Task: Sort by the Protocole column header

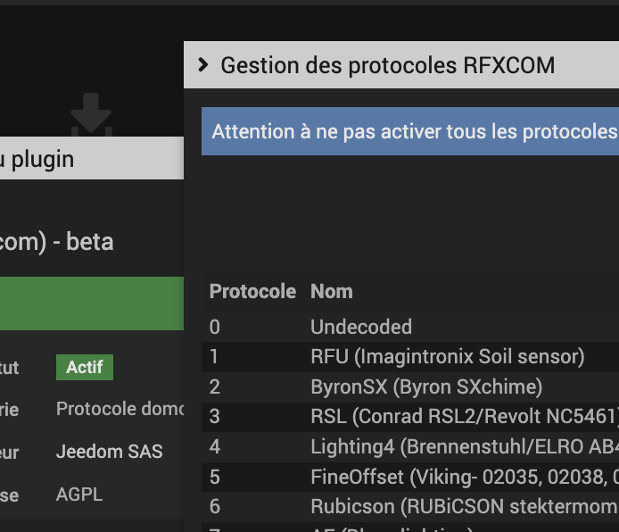Action: coord(252,292)
